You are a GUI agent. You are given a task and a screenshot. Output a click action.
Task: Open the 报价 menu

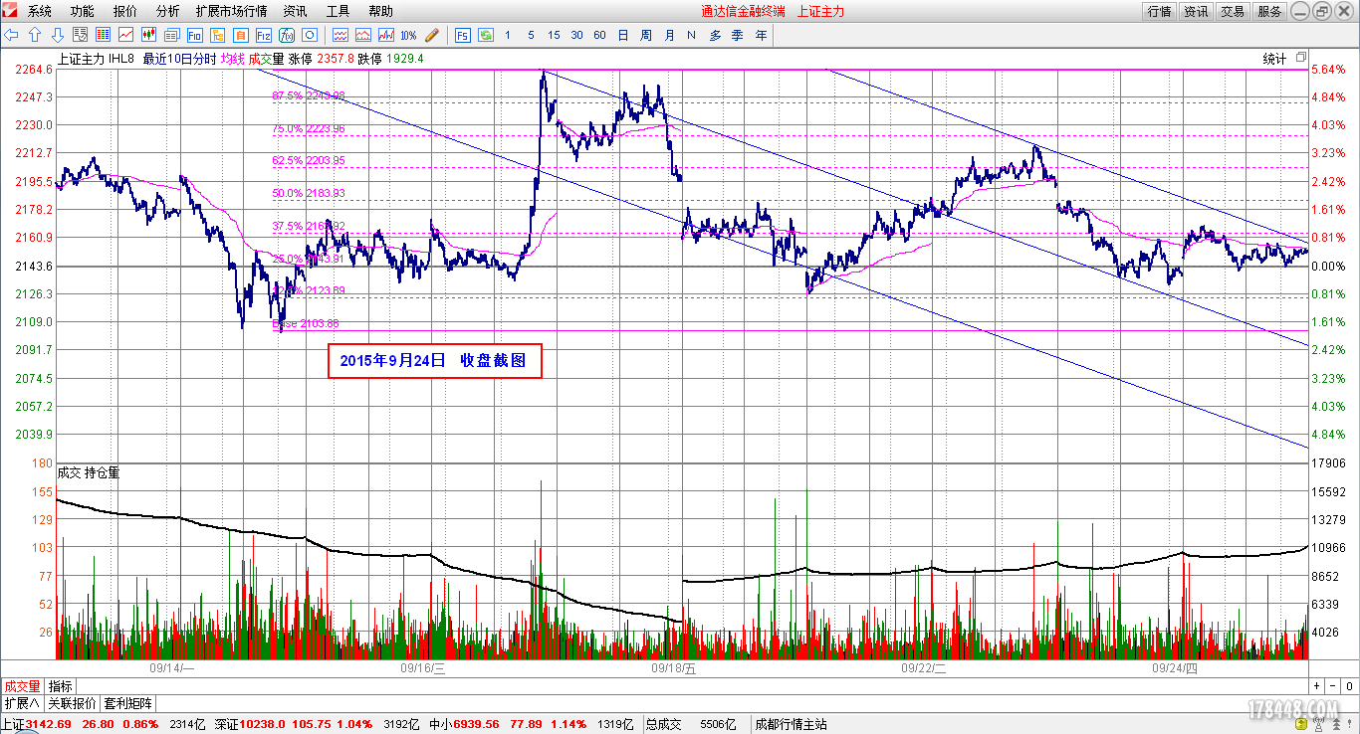click(x=125, y=11)
